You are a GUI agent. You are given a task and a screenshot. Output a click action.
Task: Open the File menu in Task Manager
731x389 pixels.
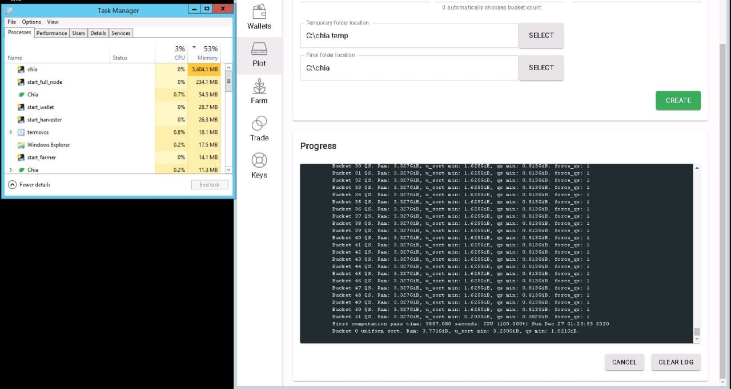(x=11, y=22)
